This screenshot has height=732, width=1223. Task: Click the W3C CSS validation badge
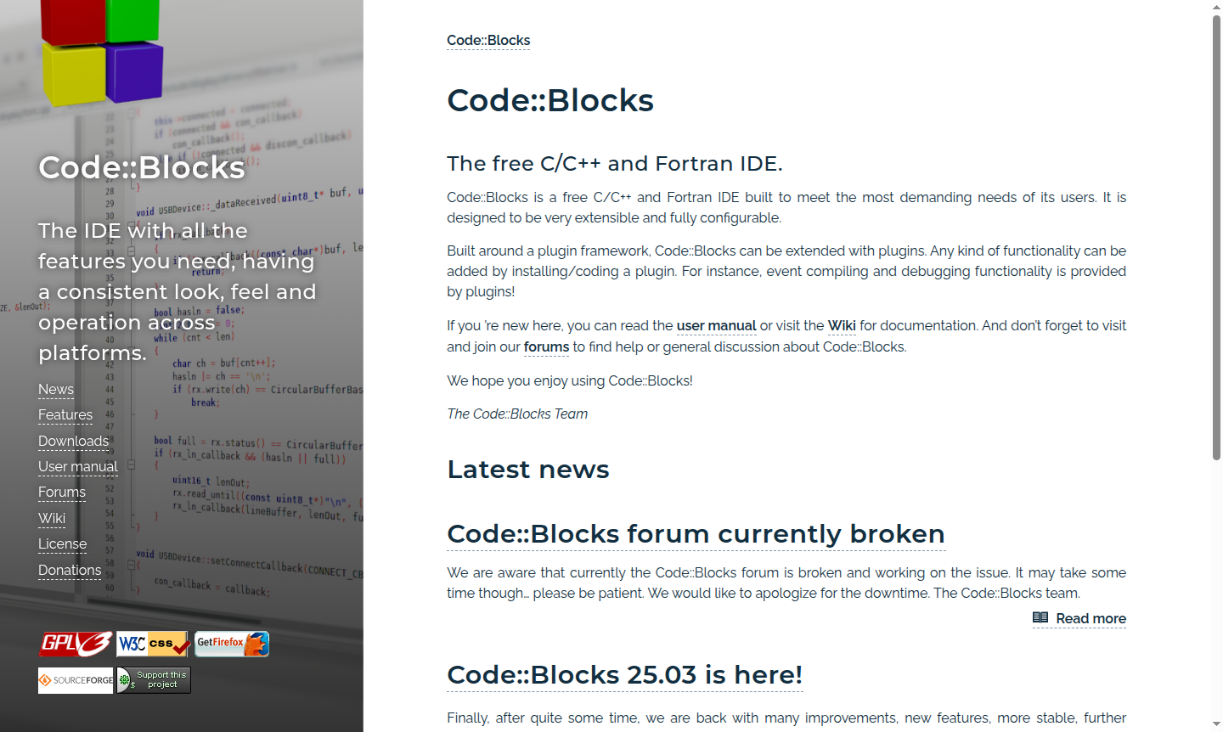pyautogui.click(x=153, y=644)
